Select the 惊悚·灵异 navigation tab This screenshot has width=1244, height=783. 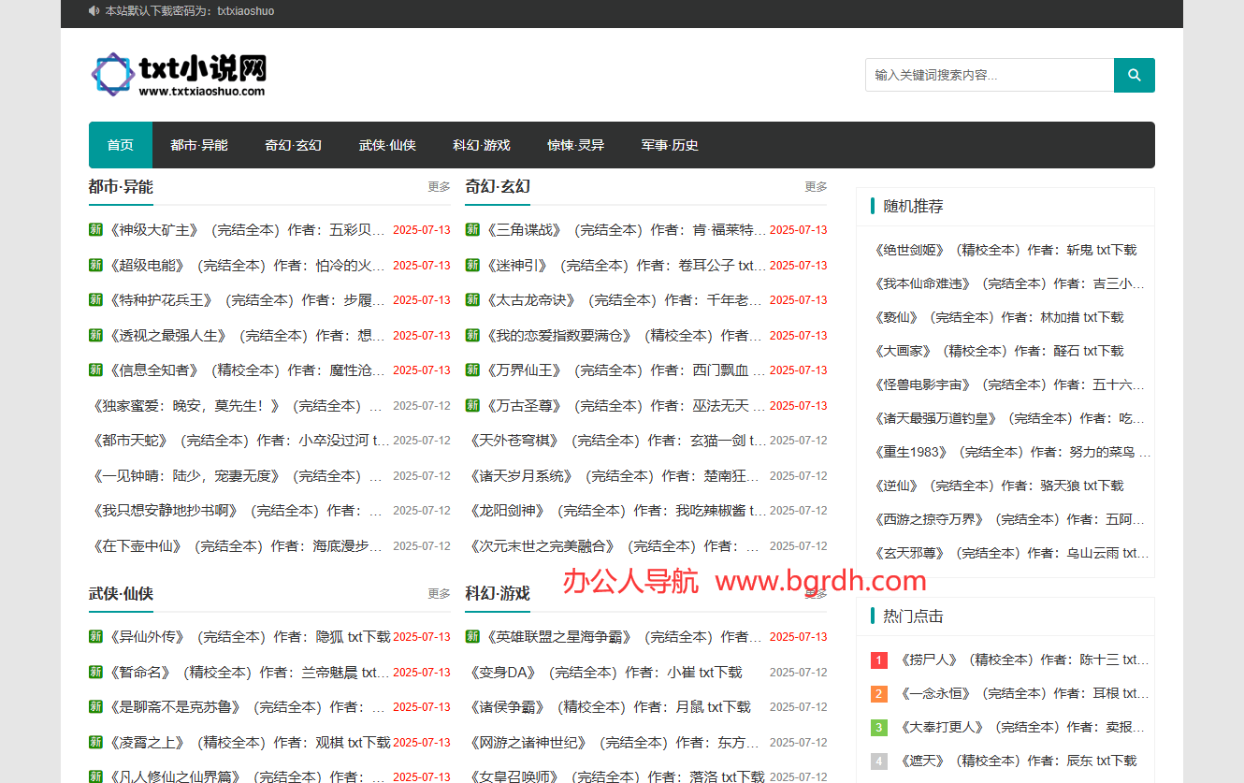[575, 145]
